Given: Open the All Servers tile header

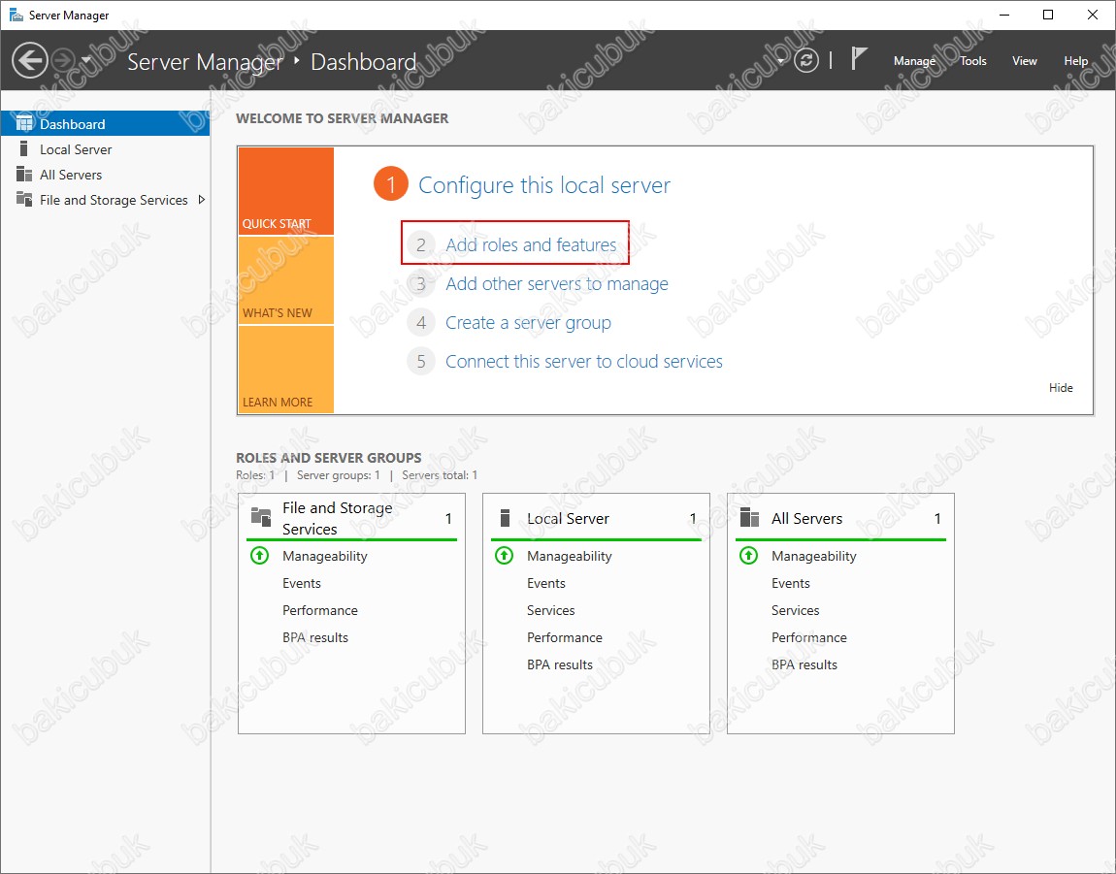Looking at the screenshot, I should coord(840,518).
